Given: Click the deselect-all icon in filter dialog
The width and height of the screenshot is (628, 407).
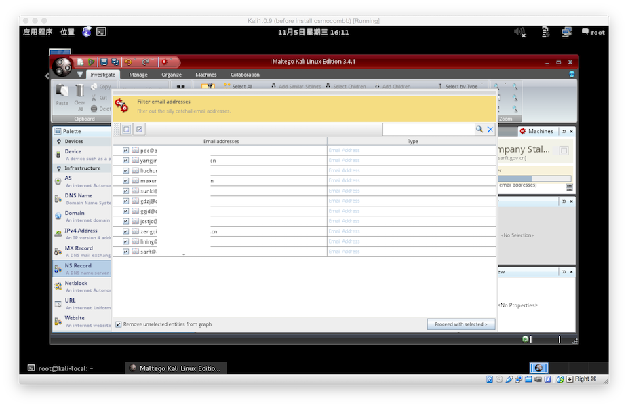Looking at the screenshot, I should tap(127, 129).
